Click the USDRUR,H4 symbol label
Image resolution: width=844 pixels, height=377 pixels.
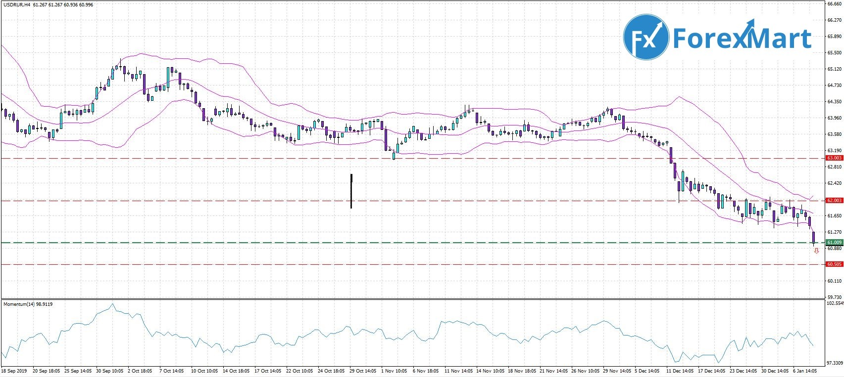(x=16, y=5)
